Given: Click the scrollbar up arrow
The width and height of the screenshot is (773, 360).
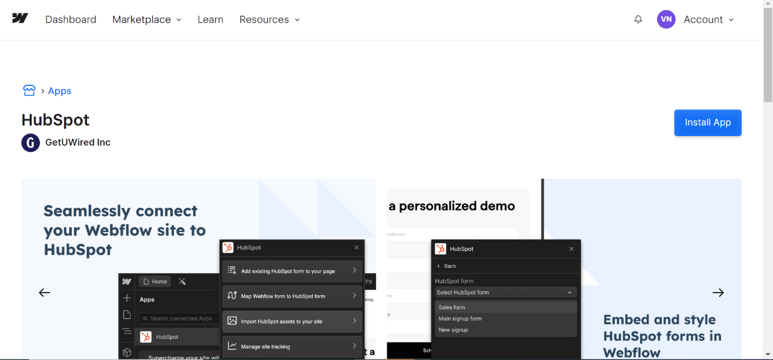Looking at the screenshot, I should [768, 4].
